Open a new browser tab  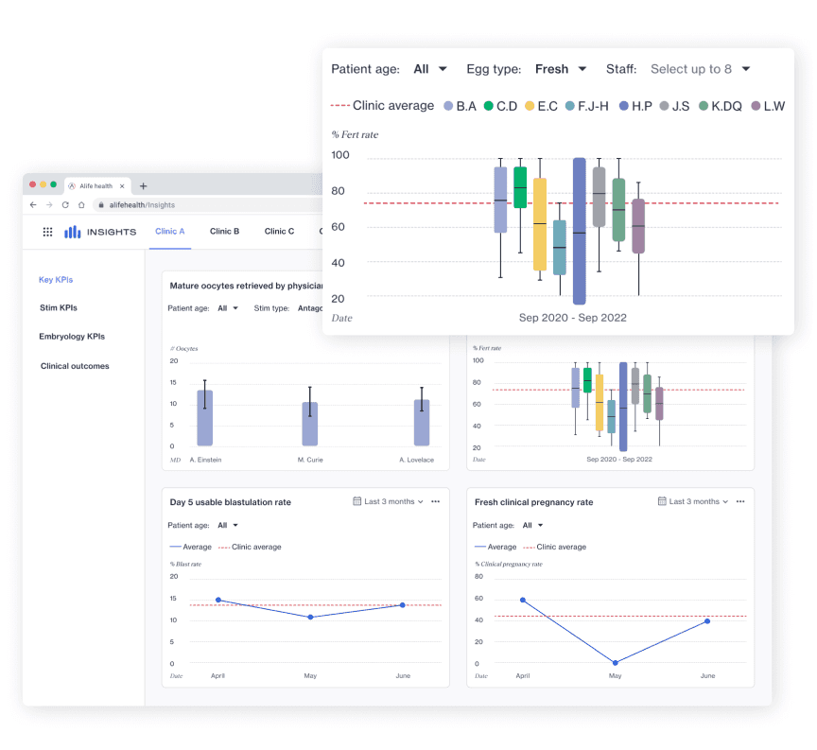[x=144, y=186]
